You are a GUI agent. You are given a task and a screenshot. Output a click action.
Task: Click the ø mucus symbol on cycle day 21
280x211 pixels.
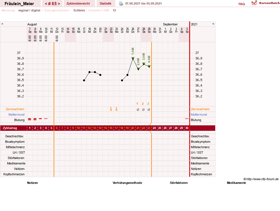(138, 110)
